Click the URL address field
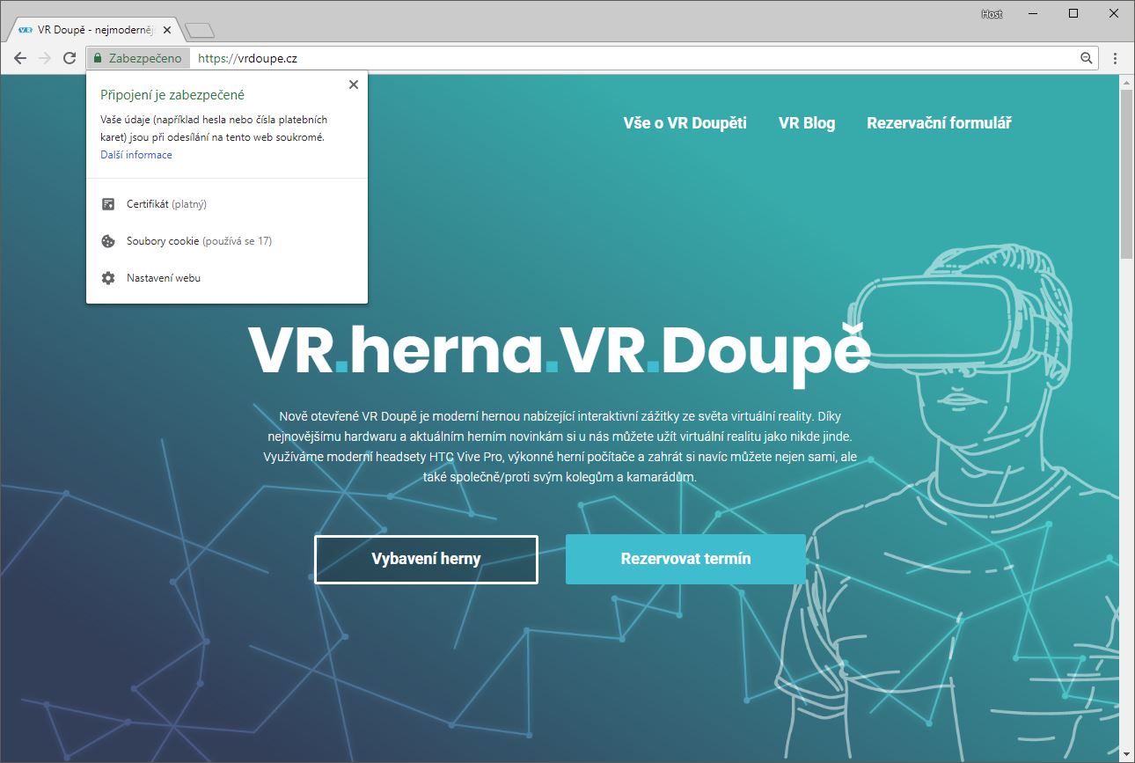Screen dimensions: 1135x763 click(616, 58)
